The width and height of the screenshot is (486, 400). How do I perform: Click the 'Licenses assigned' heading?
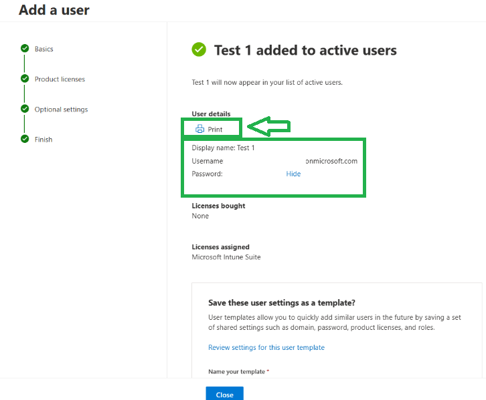tap(220, 246)
